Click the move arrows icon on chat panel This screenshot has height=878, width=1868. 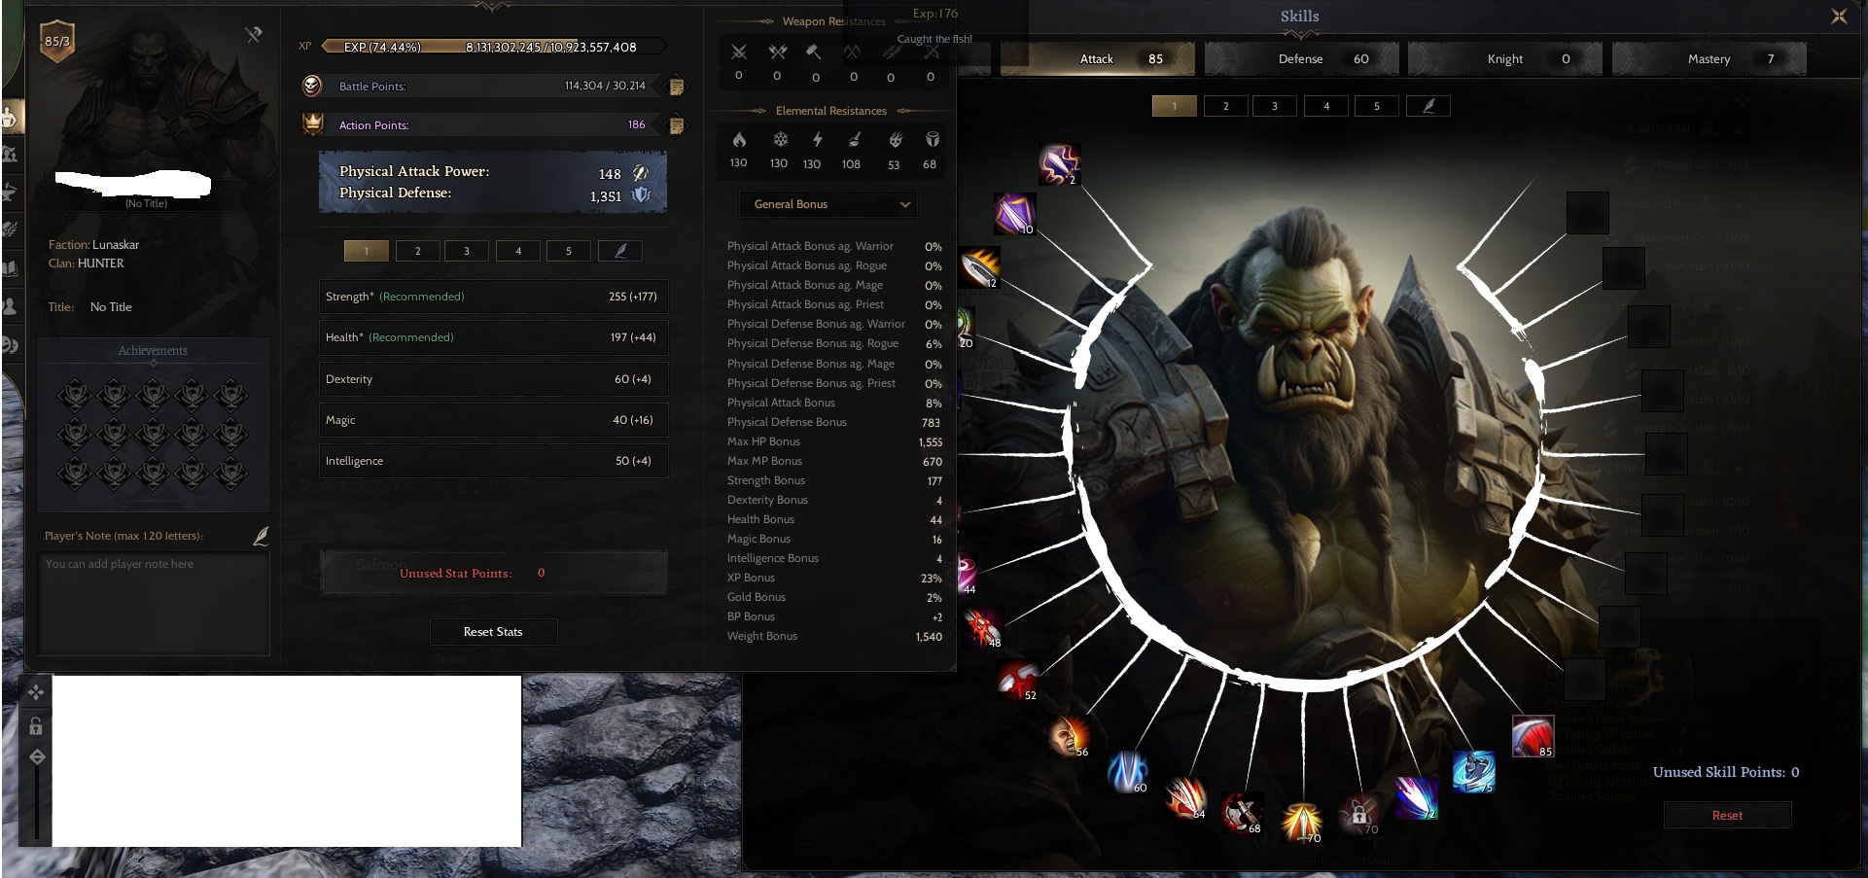pyautogui.click(x=36, y=692)
